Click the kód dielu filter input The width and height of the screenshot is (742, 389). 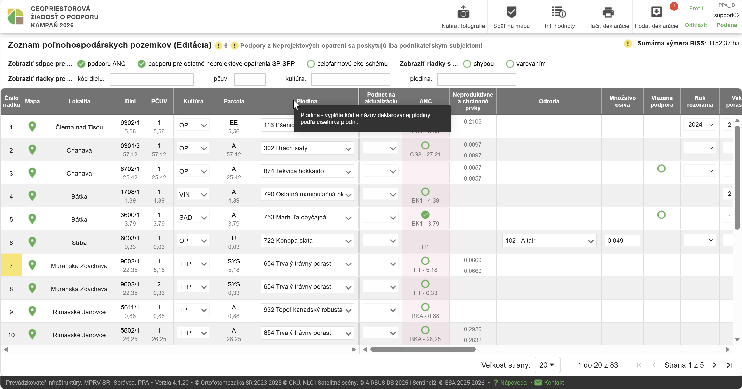point(151,79)
